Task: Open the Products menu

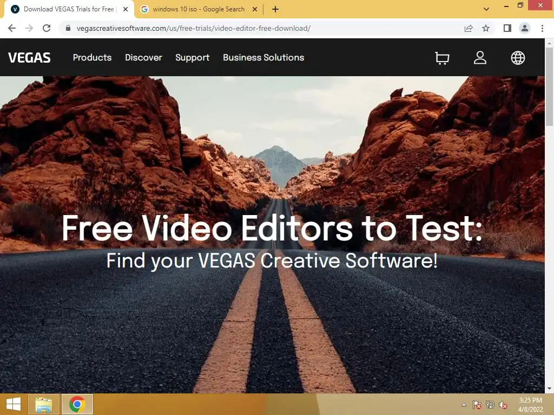Action: [92, 57]
